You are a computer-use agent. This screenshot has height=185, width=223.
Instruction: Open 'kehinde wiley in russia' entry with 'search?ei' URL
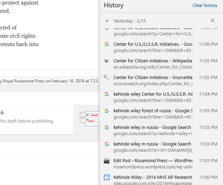pyautogui.click(x=153, y=144)
